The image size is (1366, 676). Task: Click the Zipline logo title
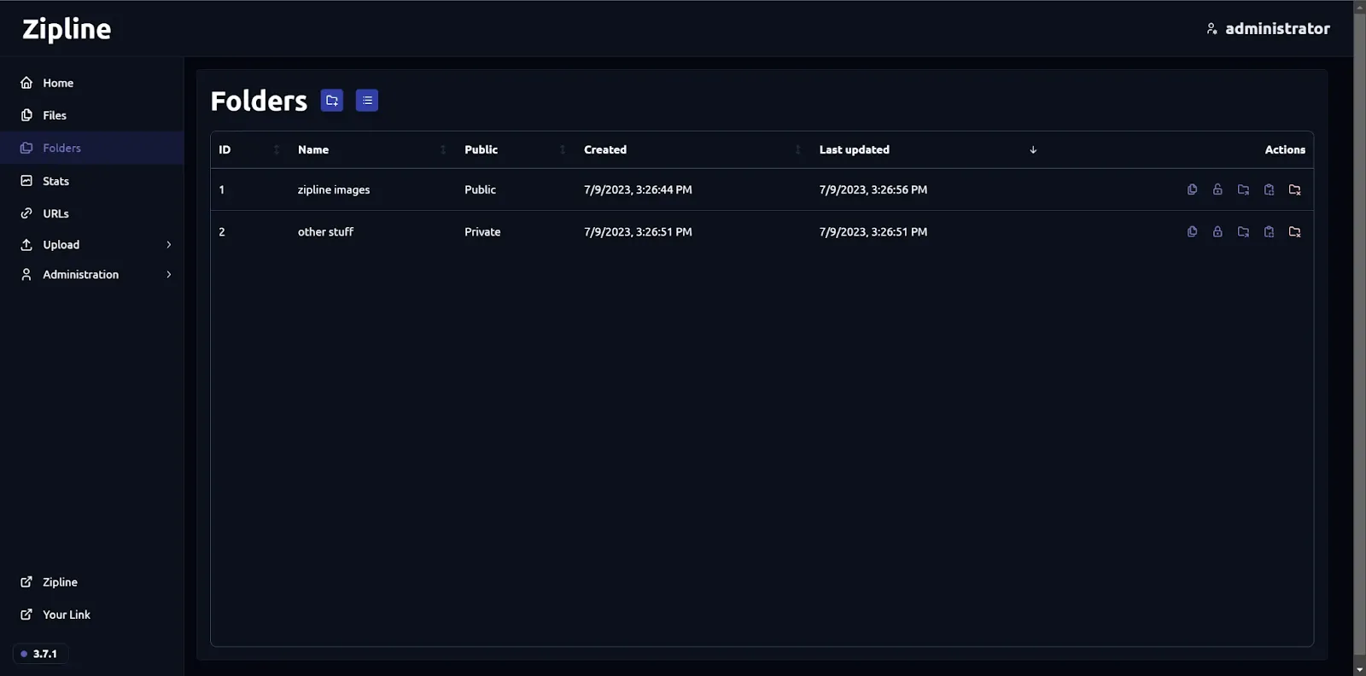pos(67,29)
